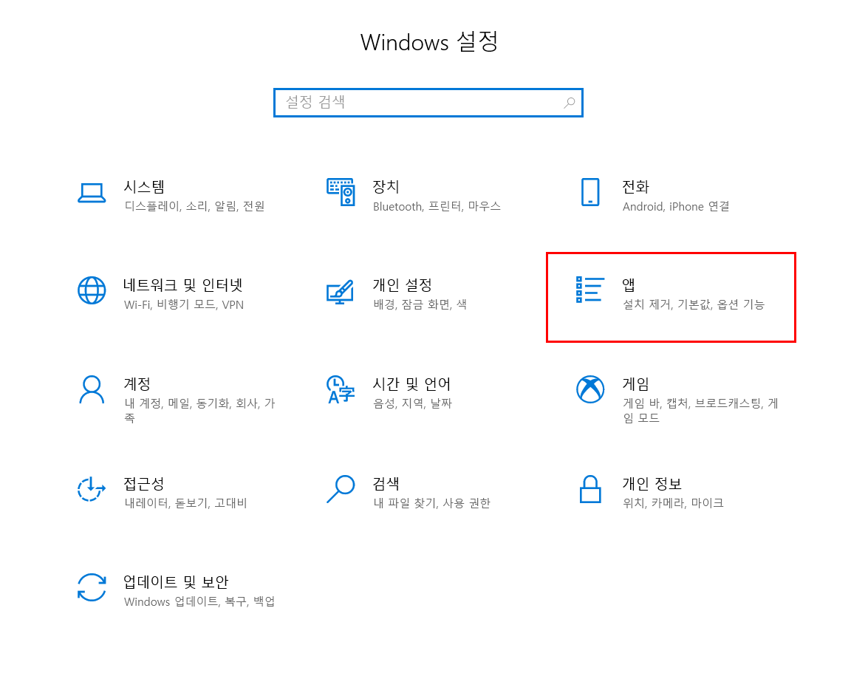Click the 시간 및 언어 icon
Viewport: 851px width, 676px height.
[341, 389]
